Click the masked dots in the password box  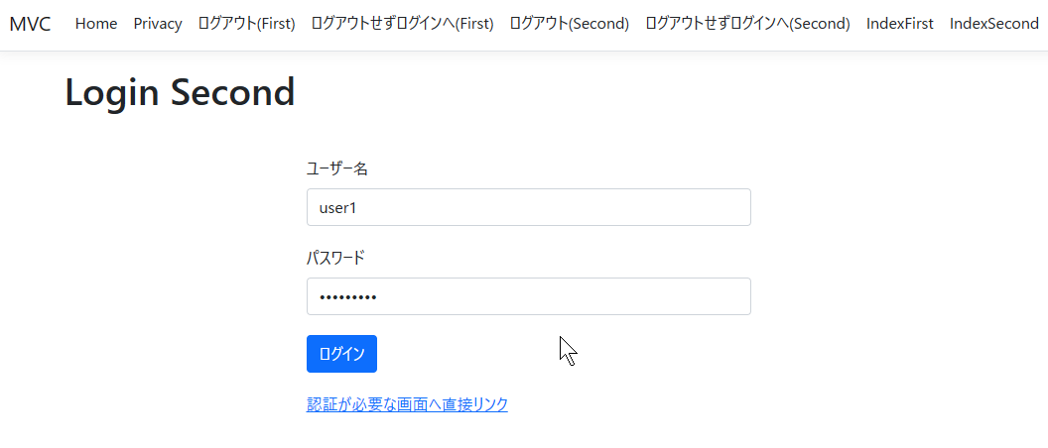point(347,297)
